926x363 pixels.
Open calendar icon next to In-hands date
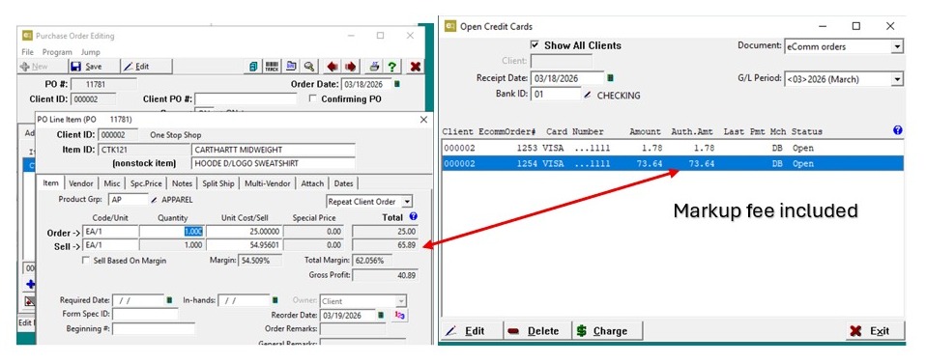pyautogui.click(x=275, y=300)
